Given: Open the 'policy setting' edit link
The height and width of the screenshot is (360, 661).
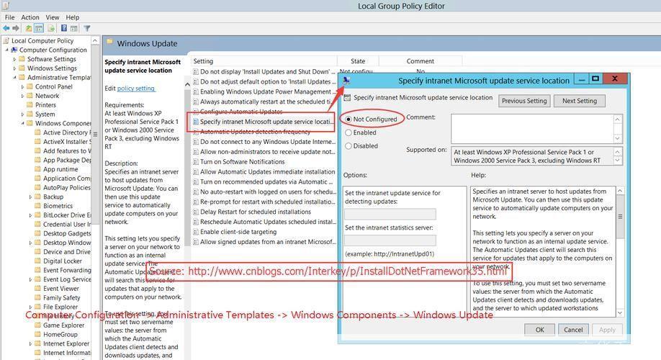Looking at the screenshot, I should 136,89.
